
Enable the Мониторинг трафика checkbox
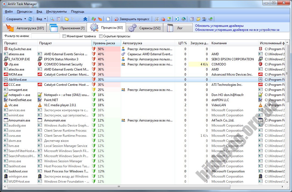click(x=64, y=36)
